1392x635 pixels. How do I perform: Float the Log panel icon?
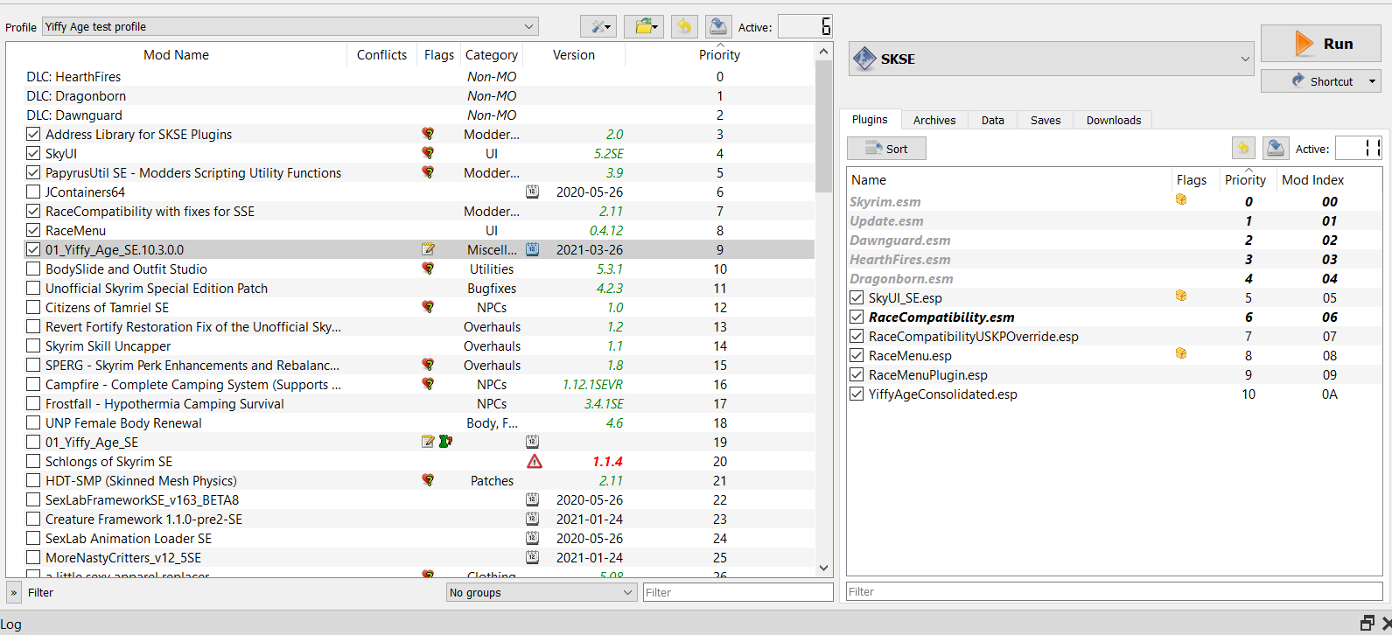[1367, 623]
